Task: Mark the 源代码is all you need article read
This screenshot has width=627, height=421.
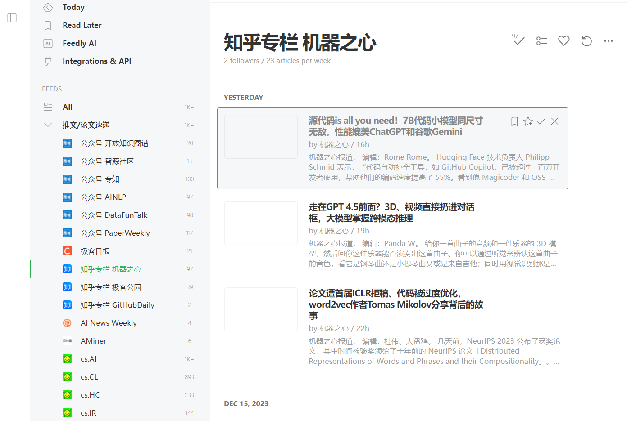Action: click(x=541, y=121)
